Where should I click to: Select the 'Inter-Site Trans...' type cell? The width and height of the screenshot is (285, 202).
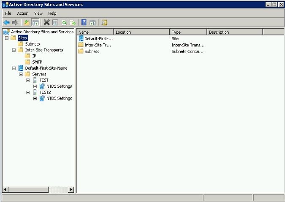pyautogui.click(x=188, y=45)
